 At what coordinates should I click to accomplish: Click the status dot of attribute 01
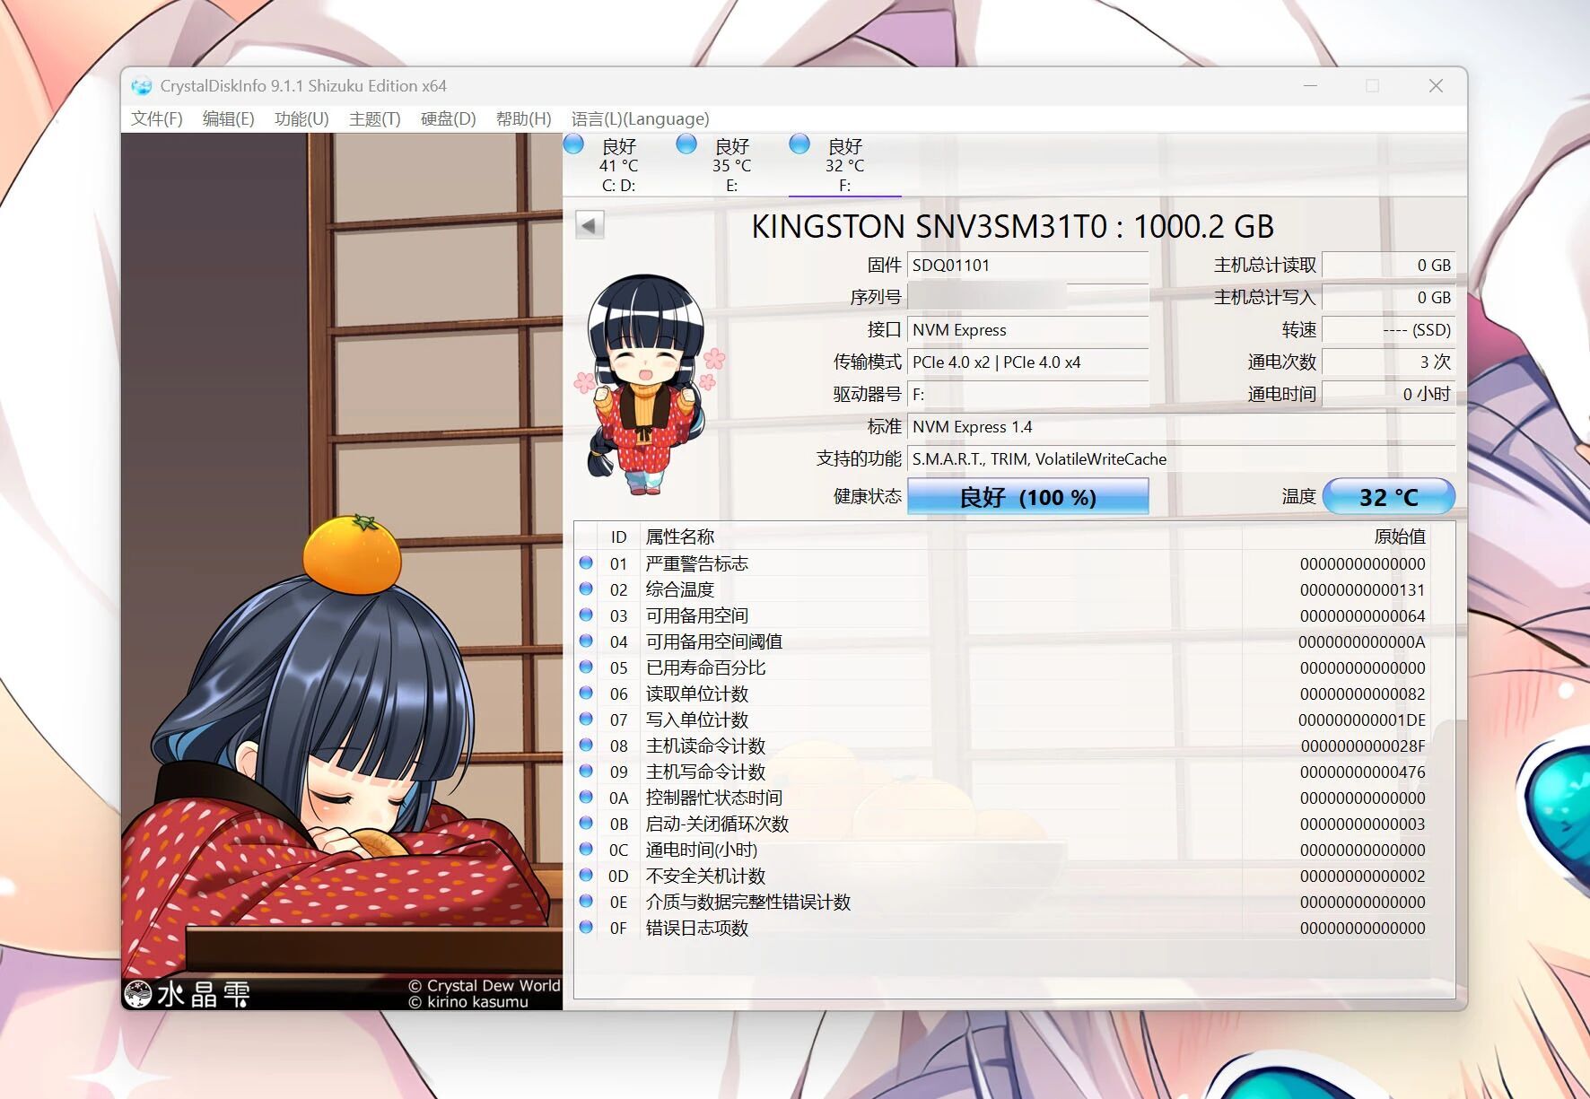click(586, 563)
